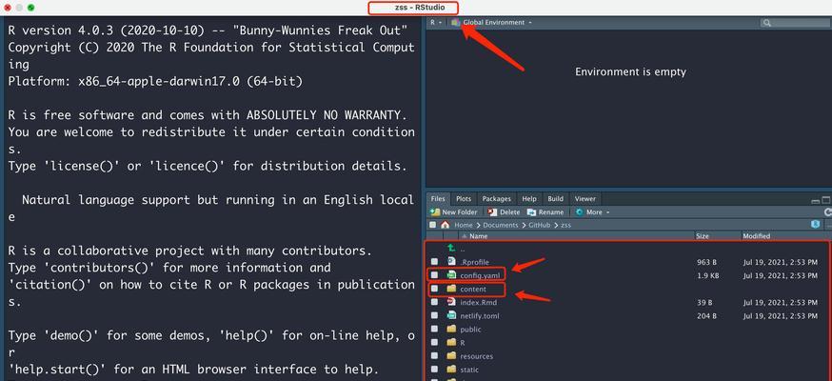Screen dimensions: 832x381
Task: Click the '1.9 KB' size of config.yaml
Action: [x=708, y=276]
